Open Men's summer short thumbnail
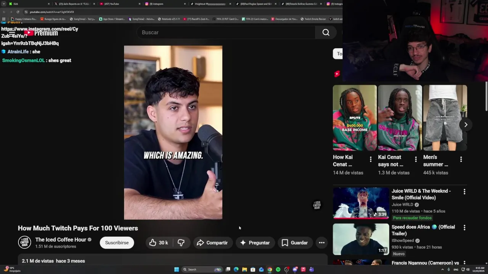488x274 pixels. (x=445, y=118)
